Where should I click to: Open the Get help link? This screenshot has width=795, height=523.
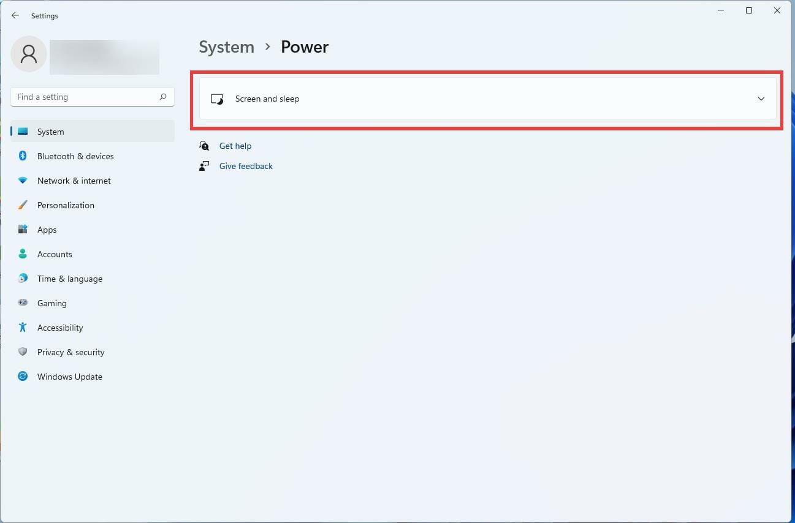click(235, 146)
